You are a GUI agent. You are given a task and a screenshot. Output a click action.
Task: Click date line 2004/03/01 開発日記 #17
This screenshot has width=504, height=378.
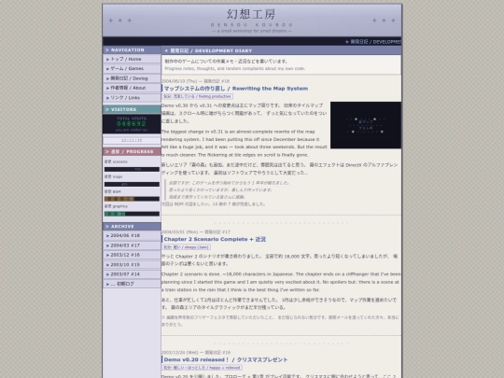coord(195,232)
